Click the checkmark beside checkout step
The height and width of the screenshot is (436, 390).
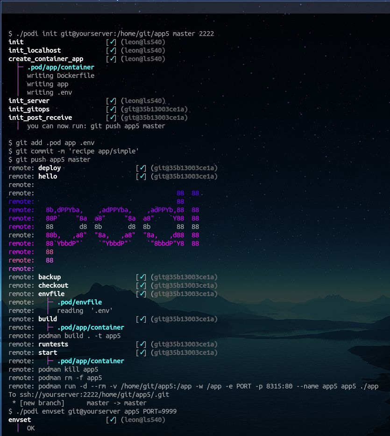[142, 285]
